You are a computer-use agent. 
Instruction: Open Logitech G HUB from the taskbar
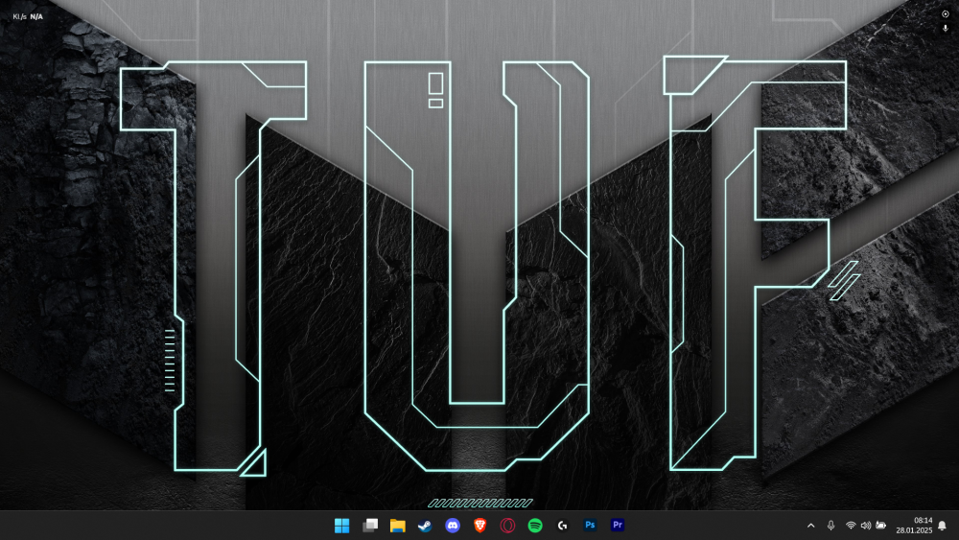pos(563,526)
